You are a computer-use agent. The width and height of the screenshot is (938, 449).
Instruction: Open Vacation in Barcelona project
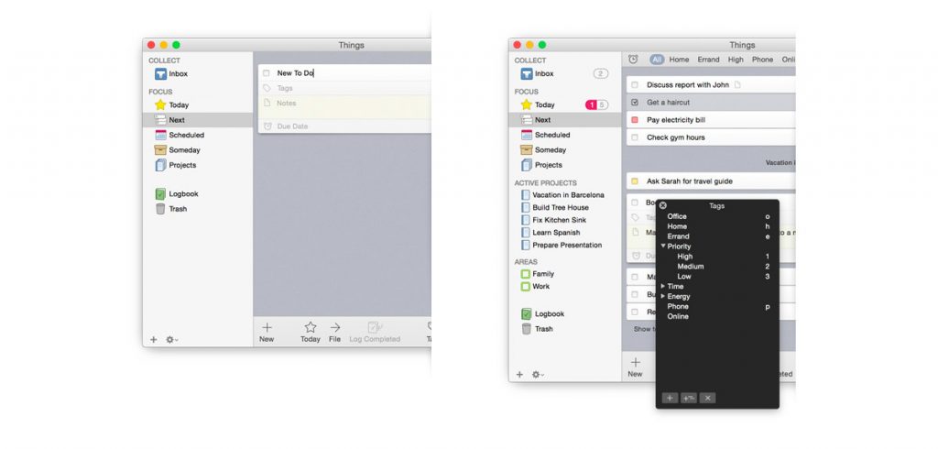coord(563,195)
